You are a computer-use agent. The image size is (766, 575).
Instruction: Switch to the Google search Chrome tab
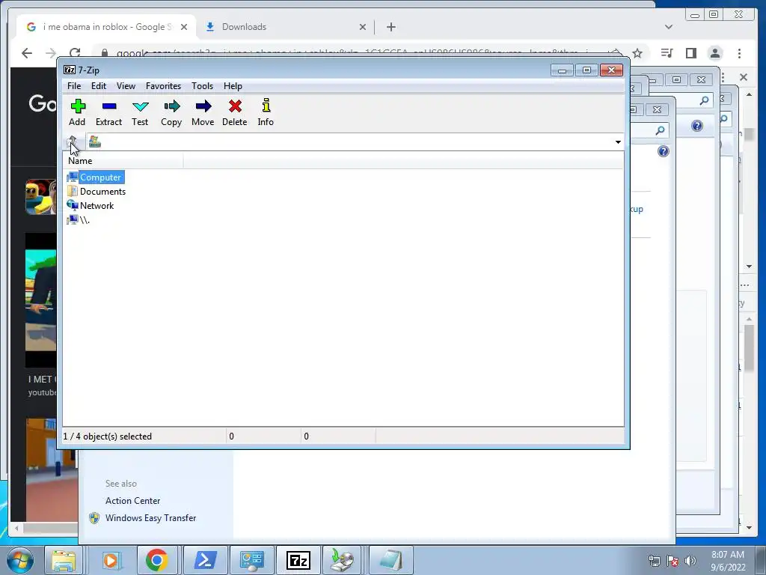(x=106, y=27)
